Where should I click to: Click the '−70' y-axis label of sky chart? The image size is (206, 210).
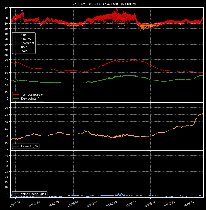pyautogui.click(x=5, y=50)
